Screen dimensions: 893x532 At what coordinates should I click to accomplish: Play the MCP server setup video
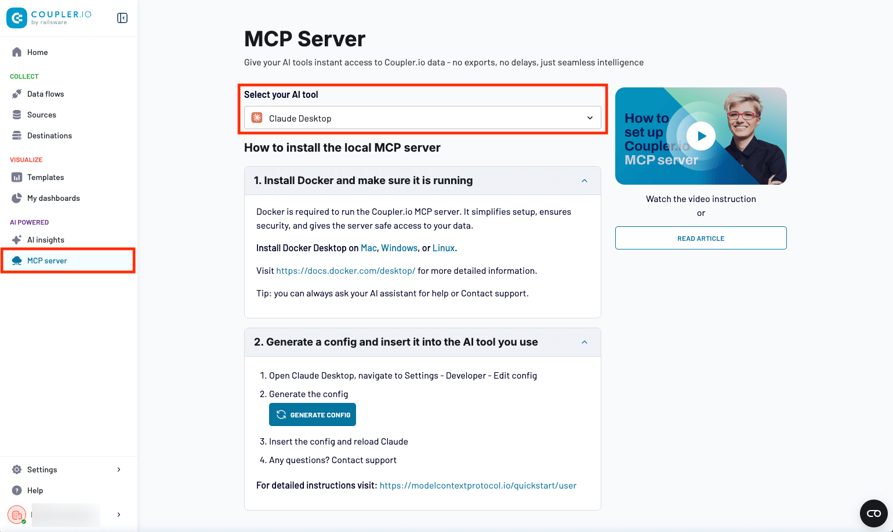(701, 136)
